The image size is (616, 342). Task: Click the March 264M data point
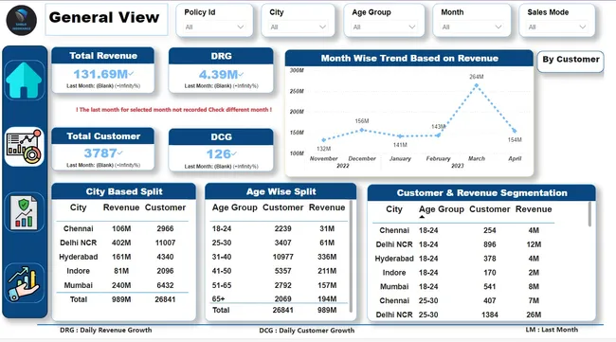coord(477,85)
